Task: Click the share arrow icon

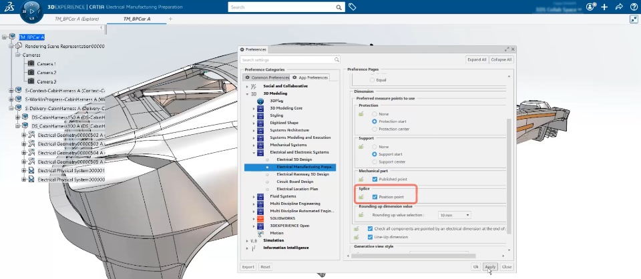Action: tap(619, 7)
